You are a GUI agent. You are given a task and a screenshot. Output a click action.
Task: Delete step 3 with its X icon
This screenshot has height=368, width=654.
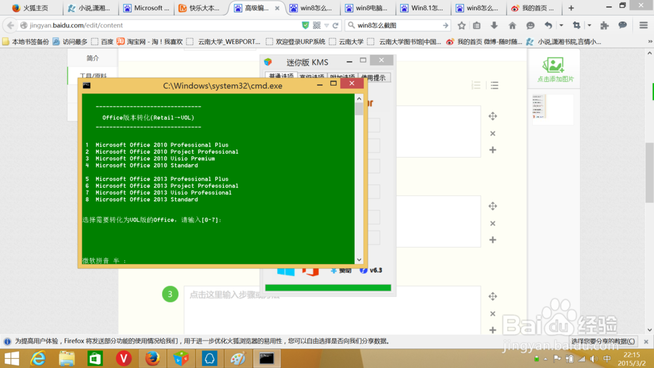pyautogui.click(x=492, y=314)
